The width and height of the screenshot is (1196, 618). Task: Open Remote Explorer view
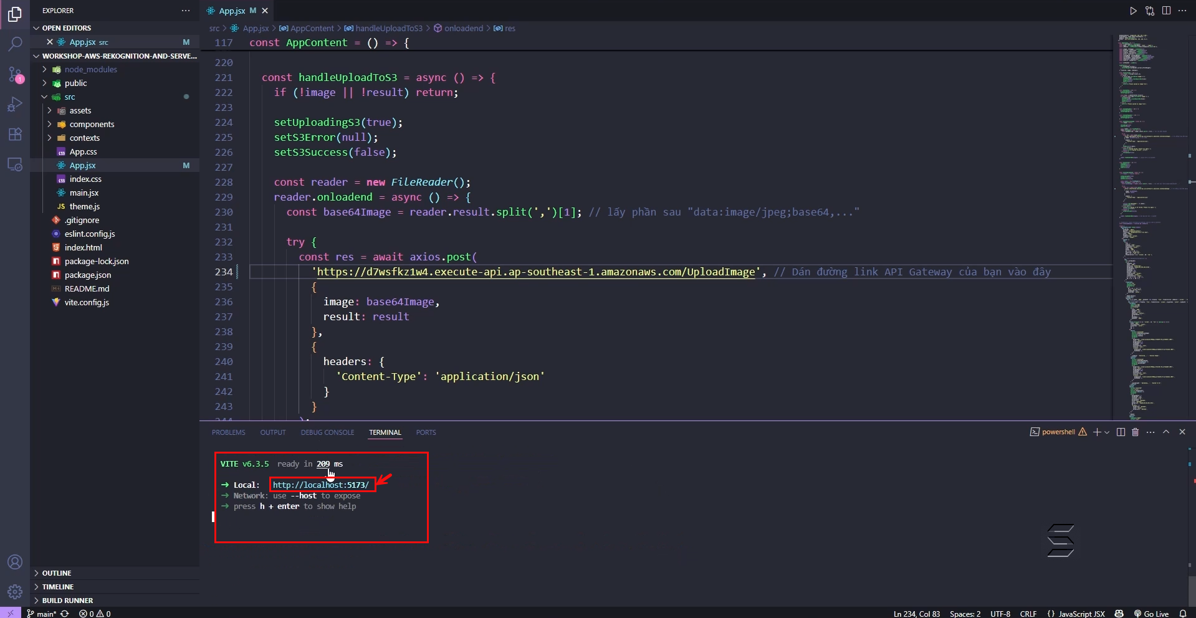pyautogui.click(x=15, y=164)
